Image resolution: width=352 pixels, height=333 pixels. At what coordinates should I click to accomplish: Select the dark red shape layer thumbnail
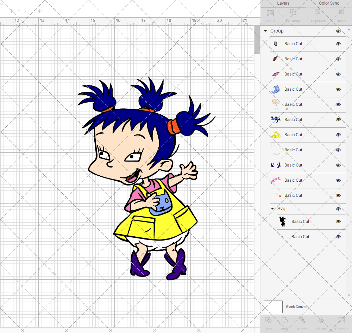point(276,59)
